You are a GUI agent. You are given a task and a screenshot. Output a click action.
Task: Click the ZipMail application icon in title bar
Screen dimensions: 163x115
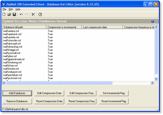coord(4,4)
